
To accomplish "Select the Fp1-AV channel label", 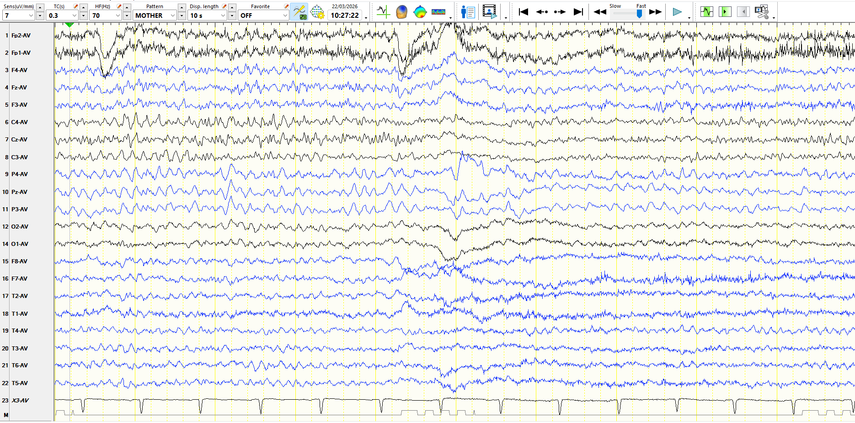I will pyautogui.click(x=21, y=52).
